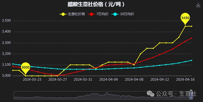
Task: Click the last red 7-day average point
Action: 191,38
